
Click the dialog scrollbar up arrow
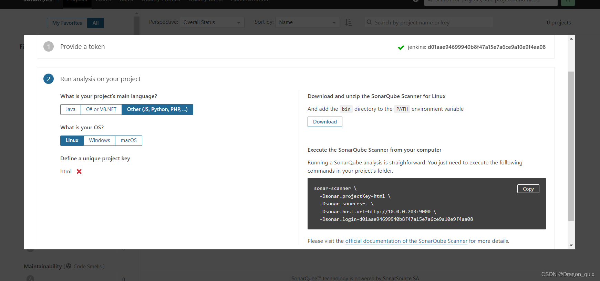571,39
